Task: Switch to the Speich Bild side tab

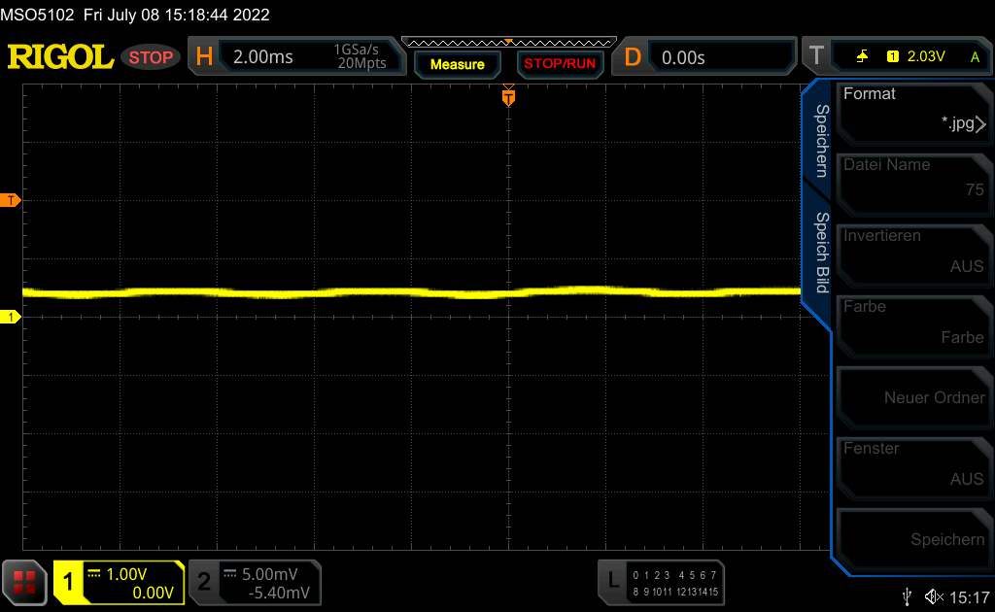Action: tap(820, 252)
